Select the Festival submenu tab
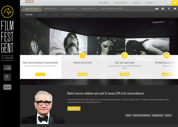Image resolution: width=178 pixels, height=127 pixels. [x=29, y=15]
